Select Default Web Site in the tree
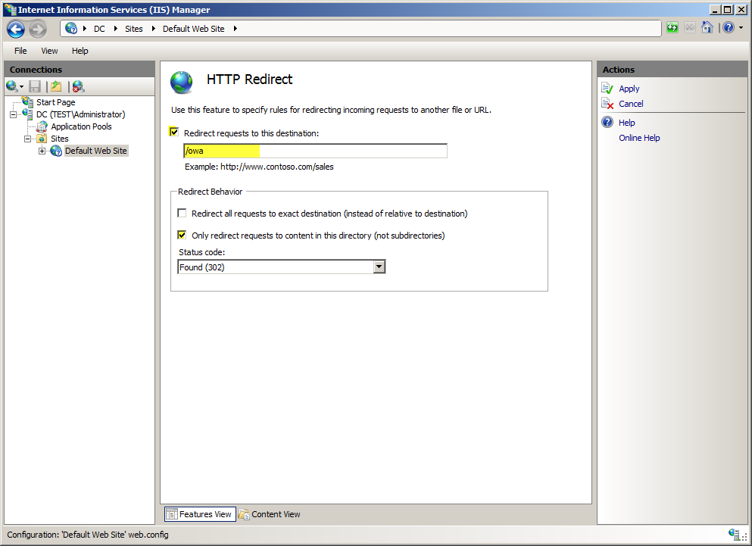This screenshot has width=752, height=546. click(96, 151)
